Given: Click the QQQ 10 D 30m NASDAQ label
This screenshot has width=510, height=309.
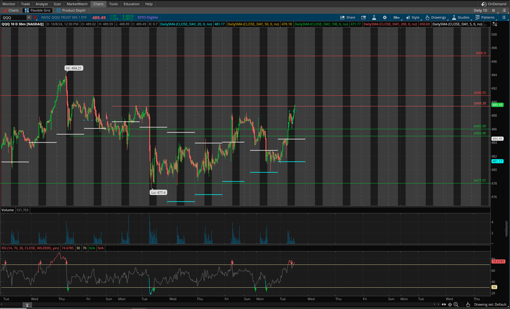Looking at the screenshot, I should tap(23, 24).
